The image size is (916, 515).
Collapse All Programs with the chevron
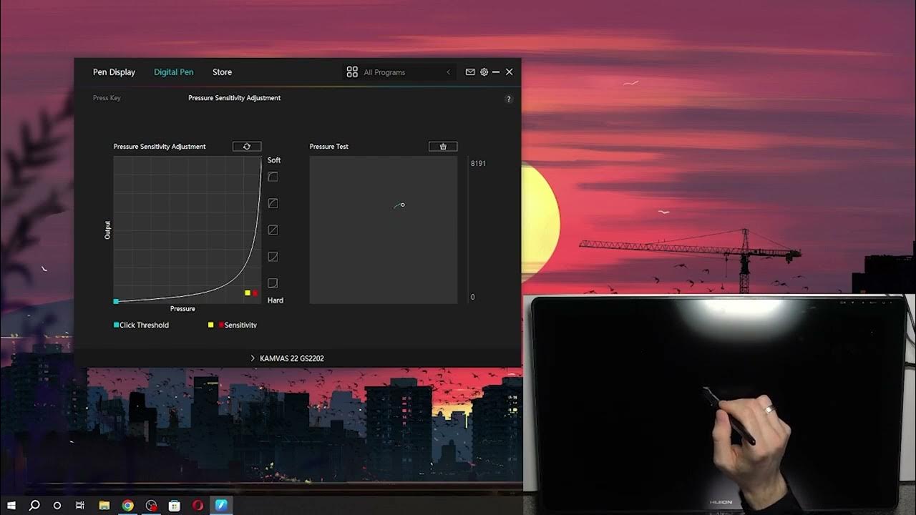pyautogui.click(x=449, y=72)
